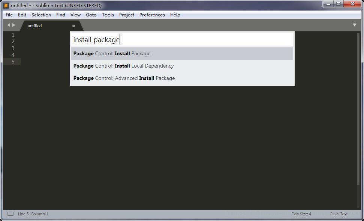Click line number 5 in the gutter
The height and width of the screenshot is (221, 364).
[13, 62]
